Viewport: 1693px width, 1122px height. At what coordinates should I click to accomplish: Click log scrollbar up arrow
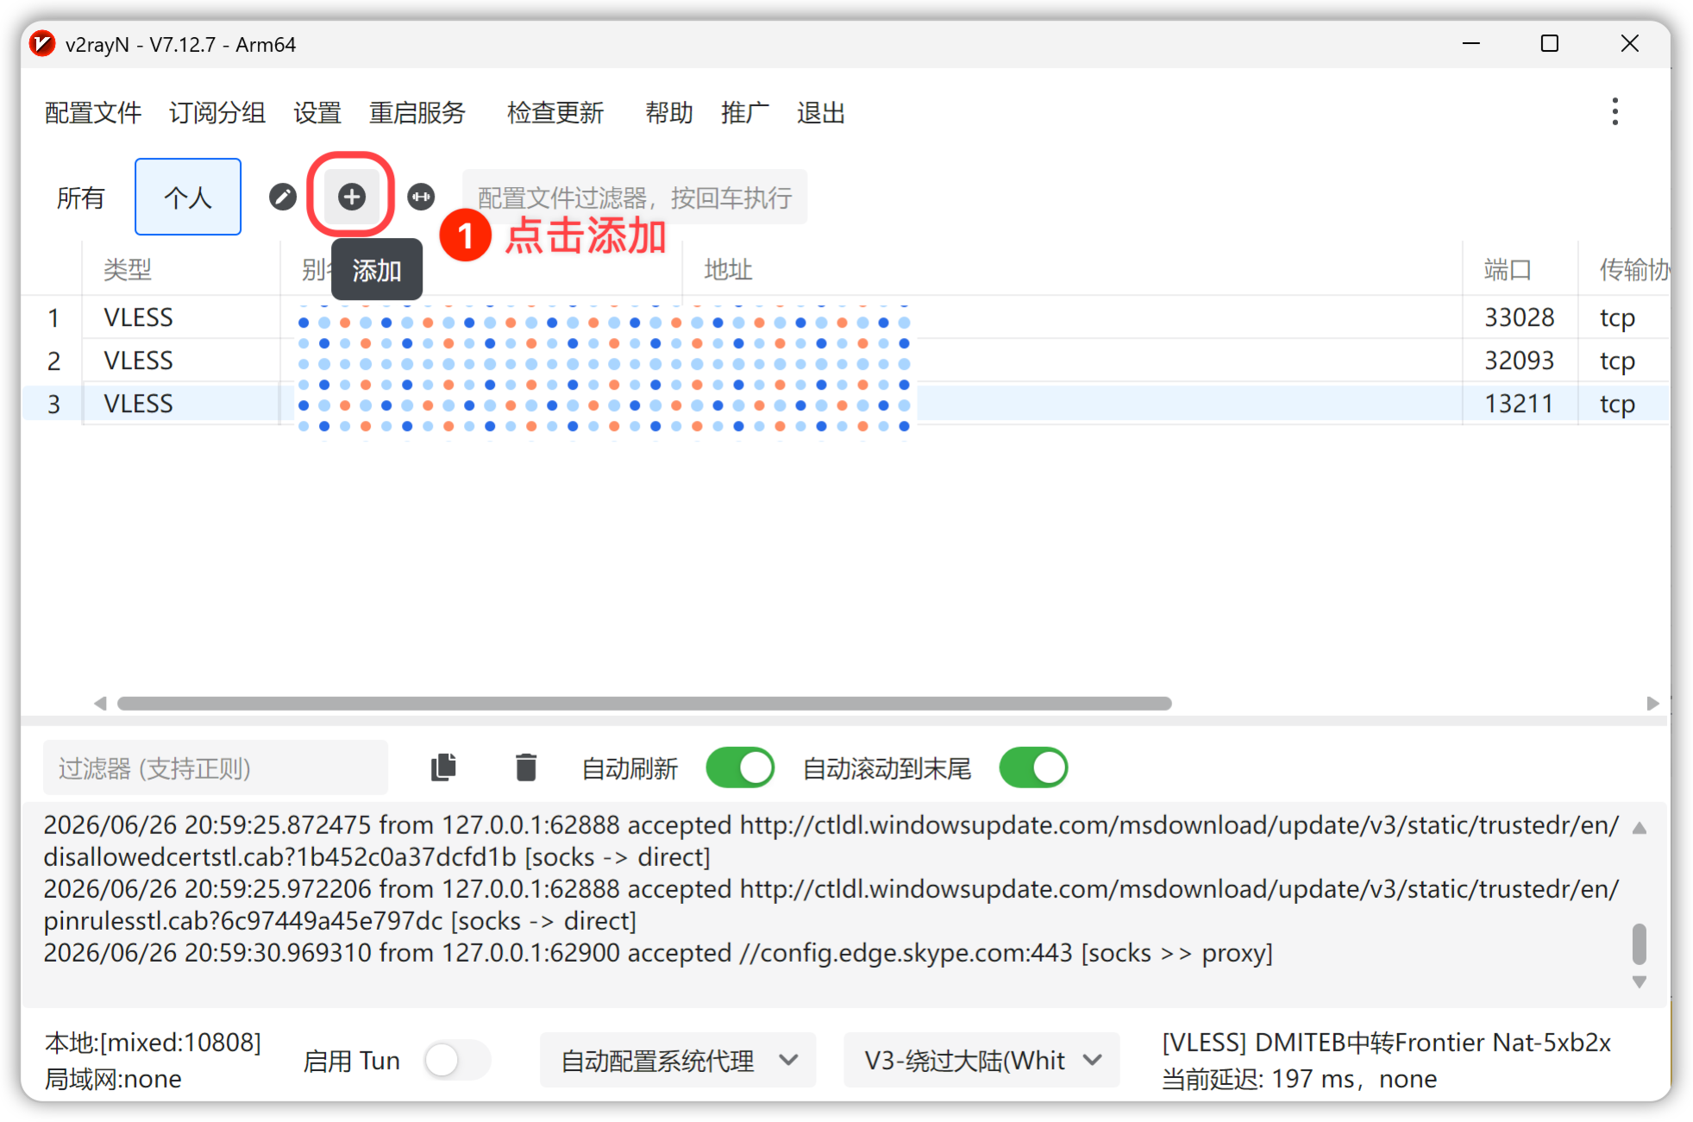(1639, 828)
